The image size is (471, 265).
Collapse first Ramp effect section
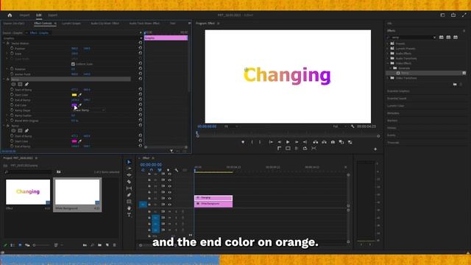click(4, 79)
